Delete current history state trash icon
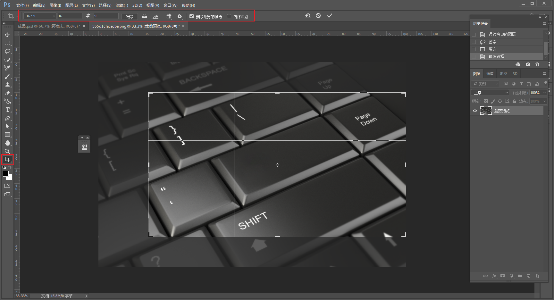 (x=537, y=64)
